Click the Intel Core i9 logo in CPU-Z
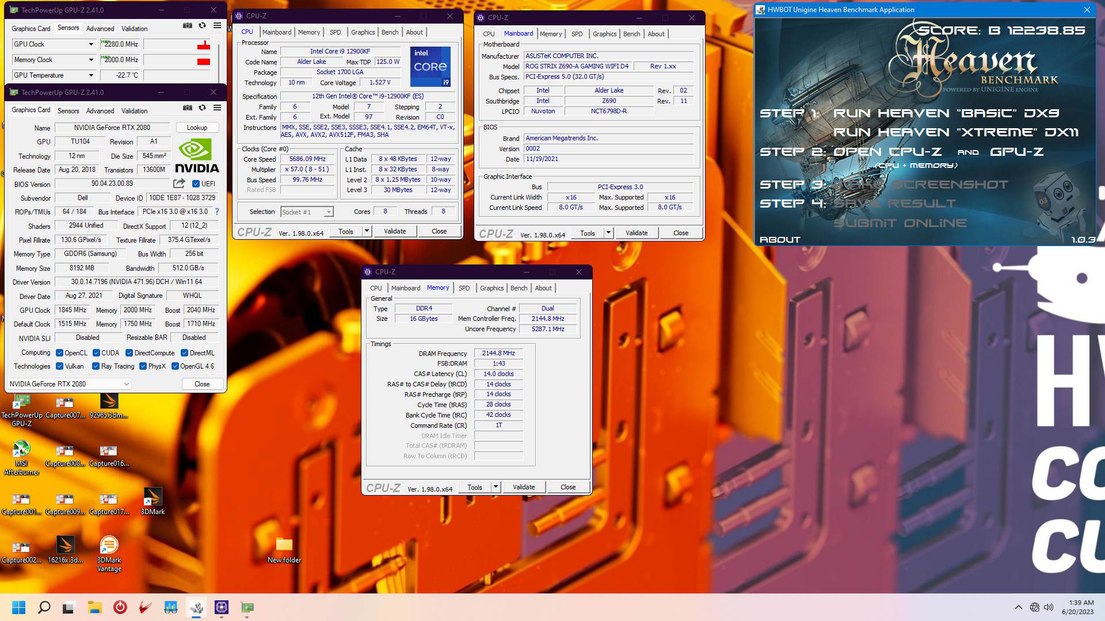The width and height of the screenshot is (1105, 621). [x=430, y=67]
